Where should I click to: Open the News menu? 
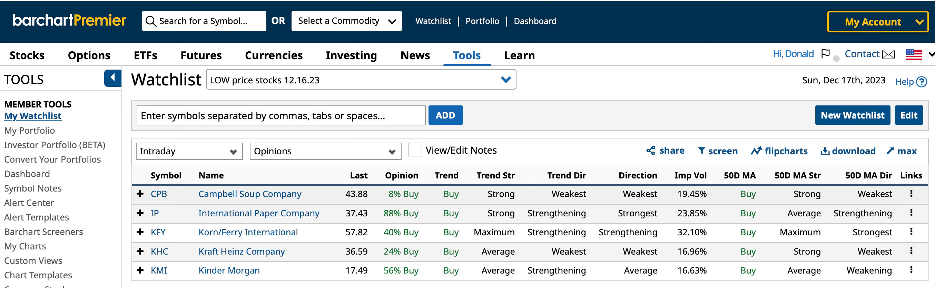click(415, 55)
